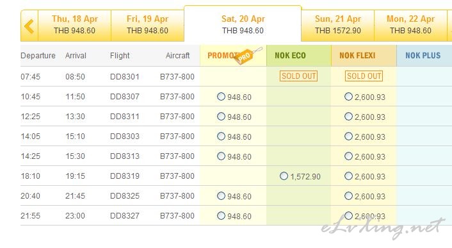Choose Nok Flexi fare for DD8313
Screen dimensions: 452x248
(348, 156)
